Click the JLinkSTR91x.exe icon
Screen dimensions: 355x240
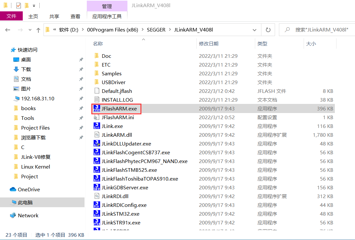pos(97,222)
